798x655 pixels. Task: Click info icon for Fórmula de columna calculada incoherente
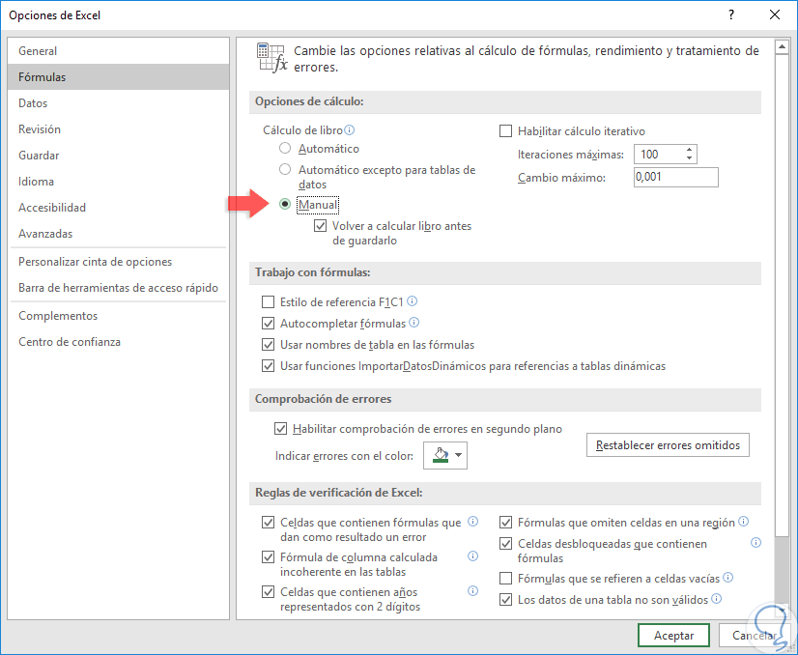(x=472, y=555)
